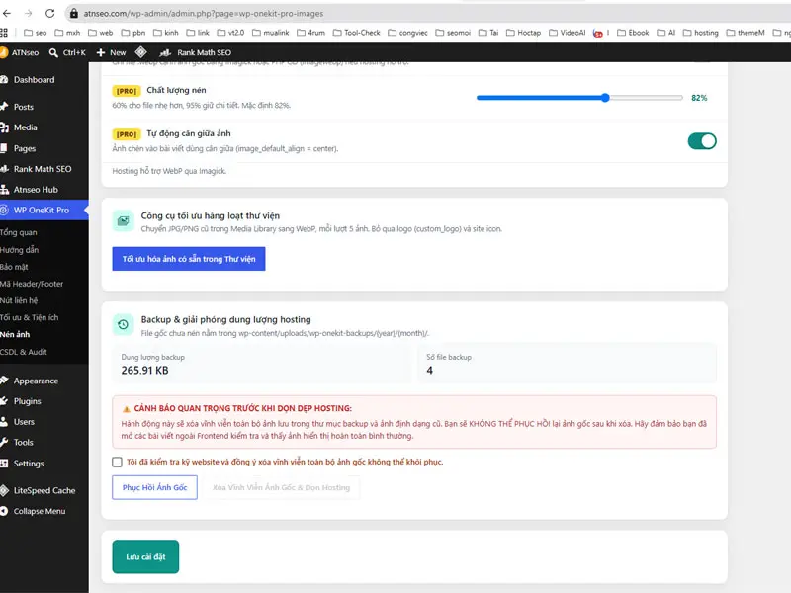
Task: Click the Plugins plug icon
Action: (x=4, y=401)
